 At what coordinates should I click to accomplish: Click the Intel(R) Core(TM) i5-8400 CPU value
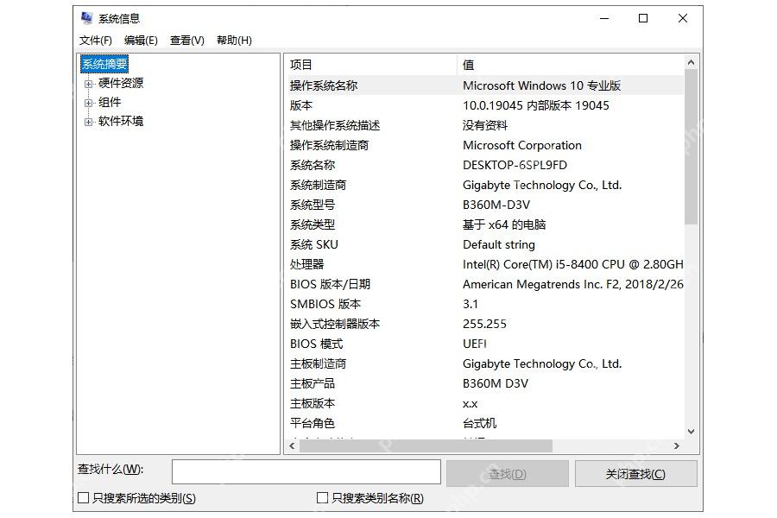click(x=573, y=264)
